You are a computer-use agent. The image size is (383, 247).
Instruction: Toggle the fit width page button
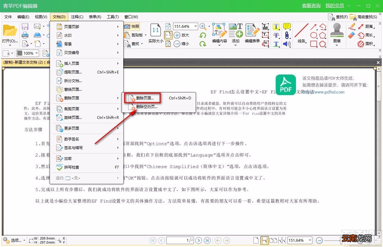point(168,35)
